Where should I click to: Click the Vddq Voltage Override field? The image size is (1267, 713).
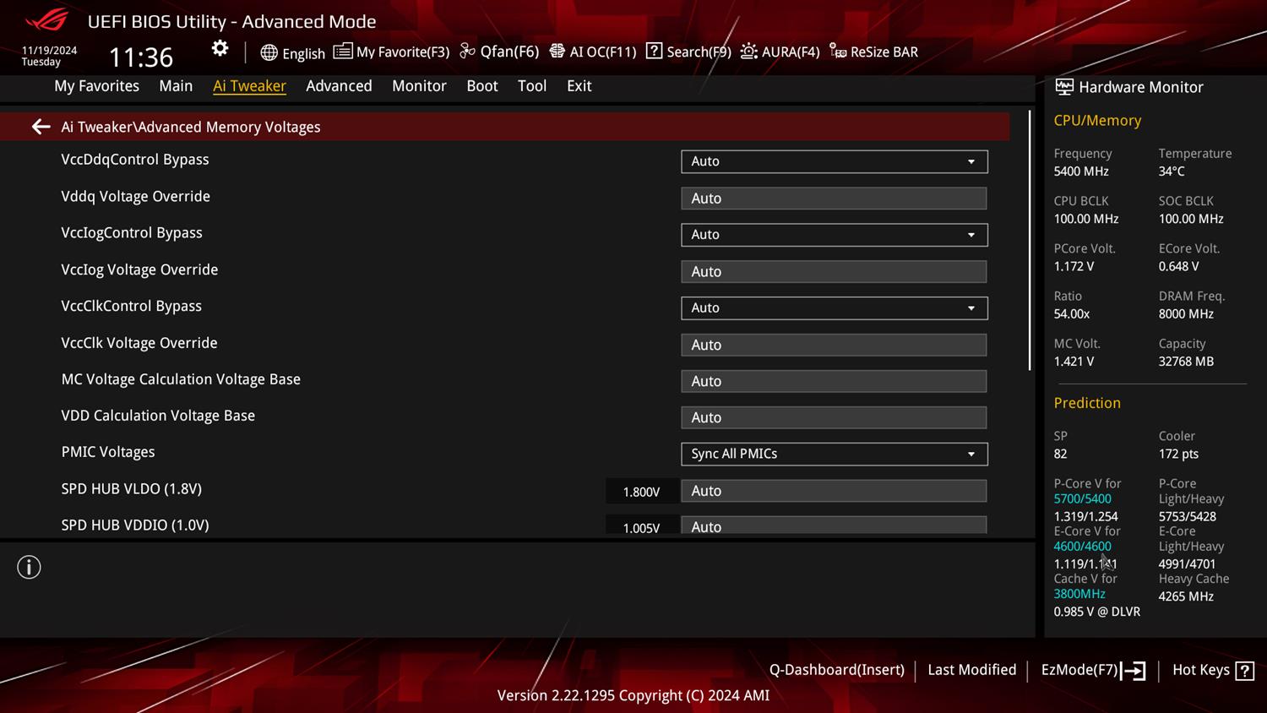(x=834, y=199)
